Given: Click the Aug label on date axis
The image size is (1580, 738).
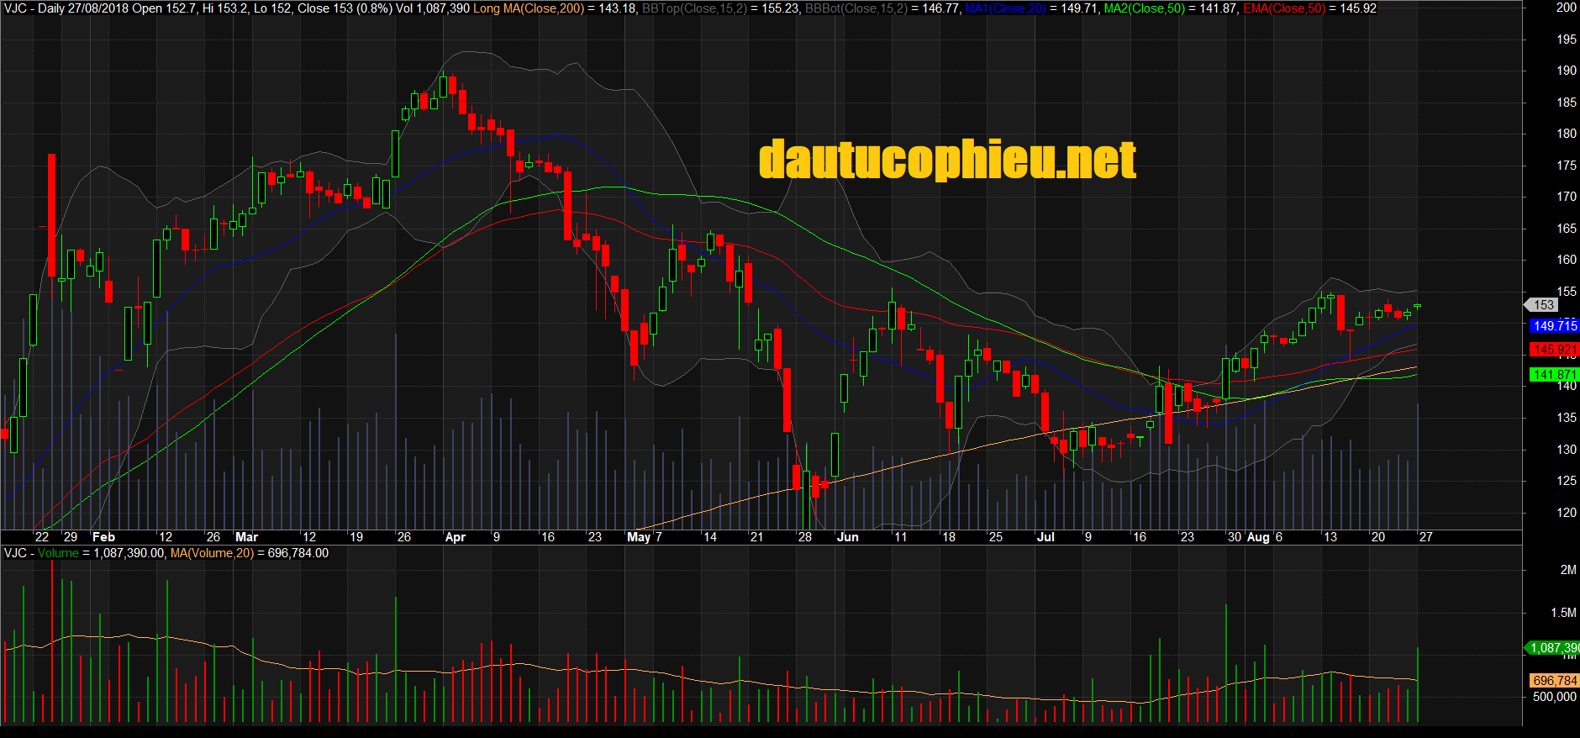Looking at the screenshot, I should coord(1258,537).
